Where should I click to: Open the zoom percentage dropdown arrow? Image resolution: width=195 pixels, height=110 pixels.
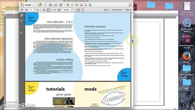coord(72,10)
